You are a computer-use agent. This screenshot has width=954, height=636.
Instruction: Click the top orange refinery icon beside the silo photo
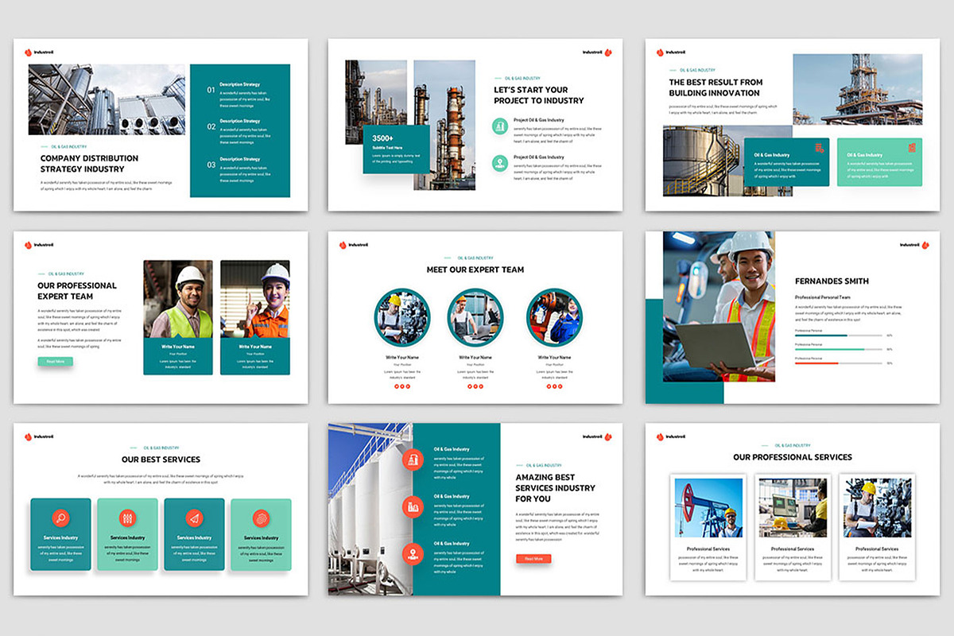413,460
